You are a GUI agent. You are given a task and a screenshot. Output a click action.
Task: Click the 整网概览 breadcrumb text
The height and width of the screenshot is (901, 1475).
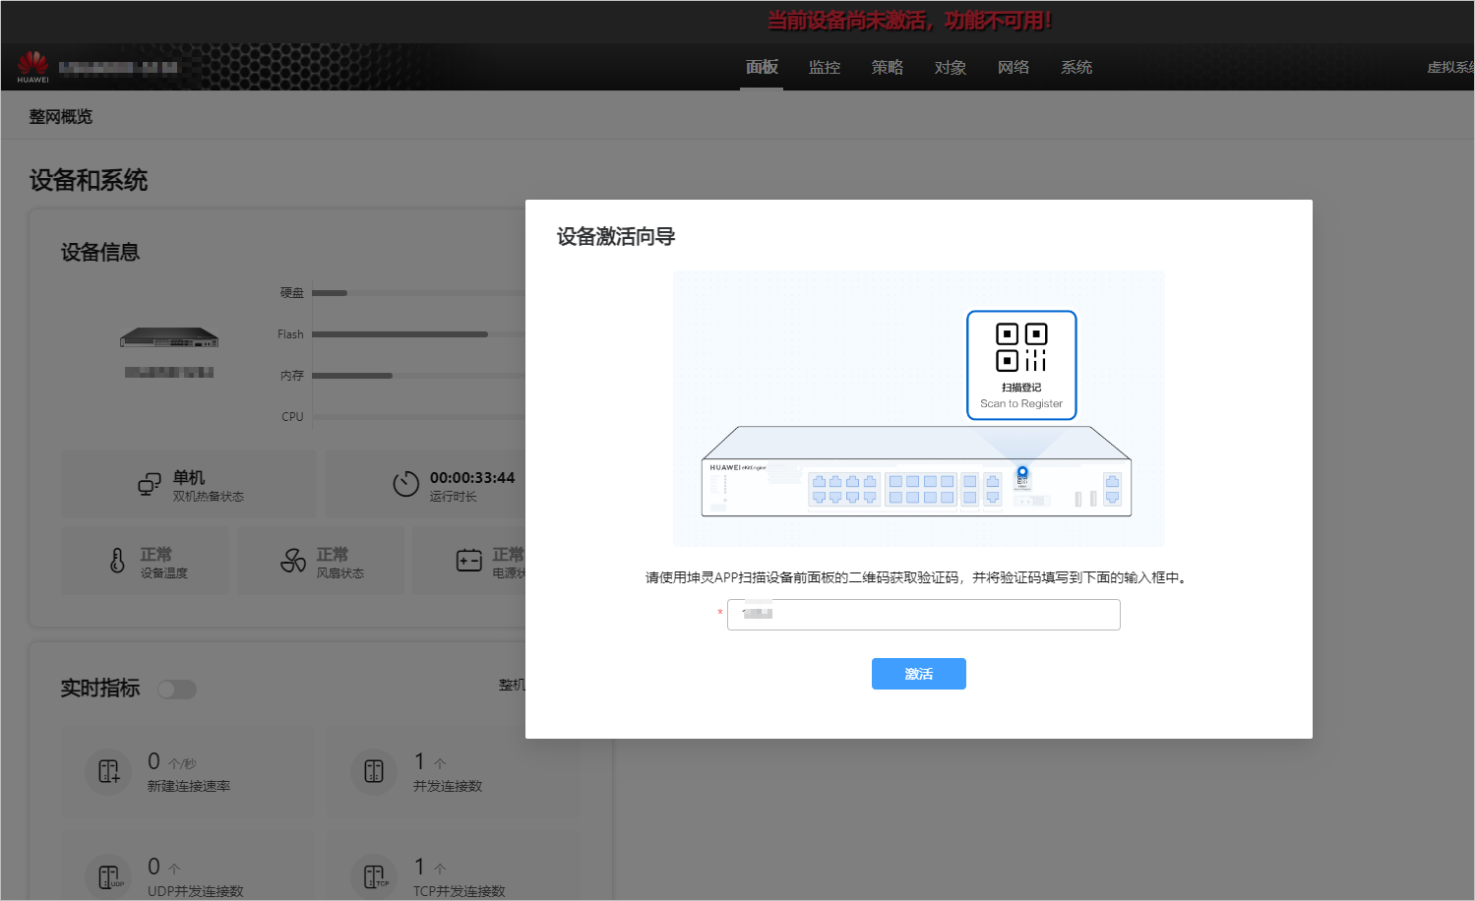tap(61, 117)
